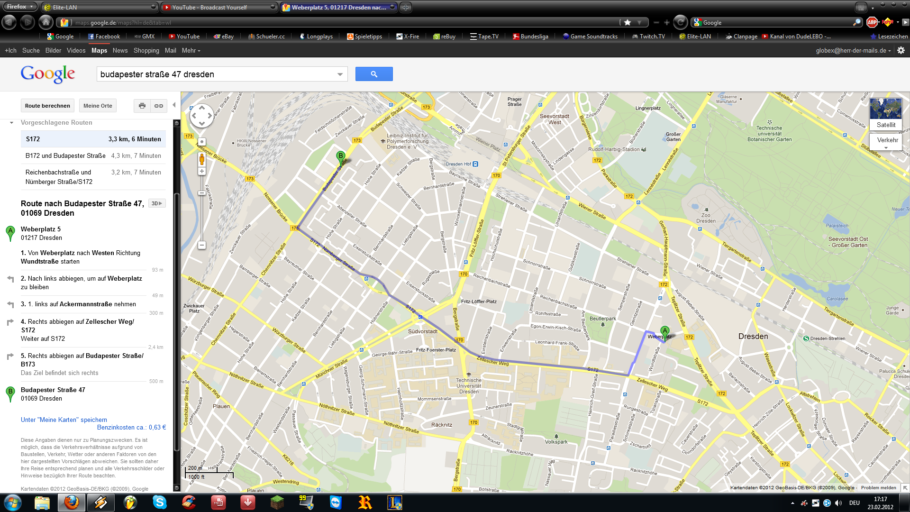Screen dimensions: 910x512
Task: Click the browser back button
Action: pyautogui.click(x=9, y=22)
